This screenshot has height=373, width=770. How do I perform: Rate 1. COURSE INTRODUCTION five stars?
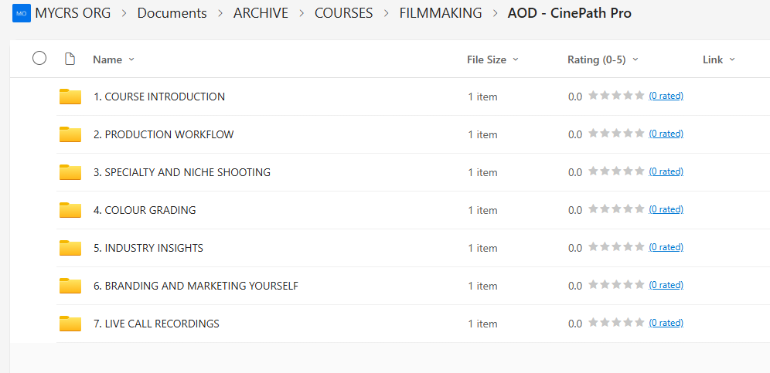coord(639,96)
